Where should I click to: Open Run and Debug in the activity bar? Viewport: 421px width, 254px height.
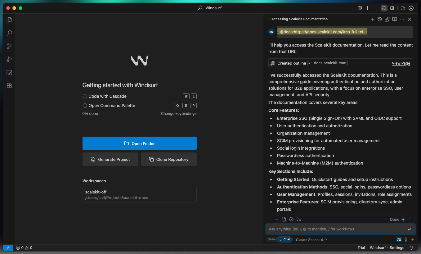9,59
